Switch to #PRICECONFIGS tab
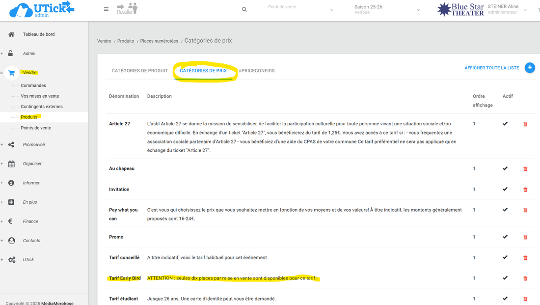Image resolution: width=540 pixels, height=305 pixels. (x=256, y=71)
